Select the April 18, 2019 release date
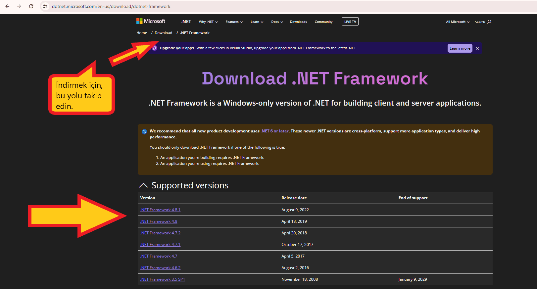 coord(294,221)
